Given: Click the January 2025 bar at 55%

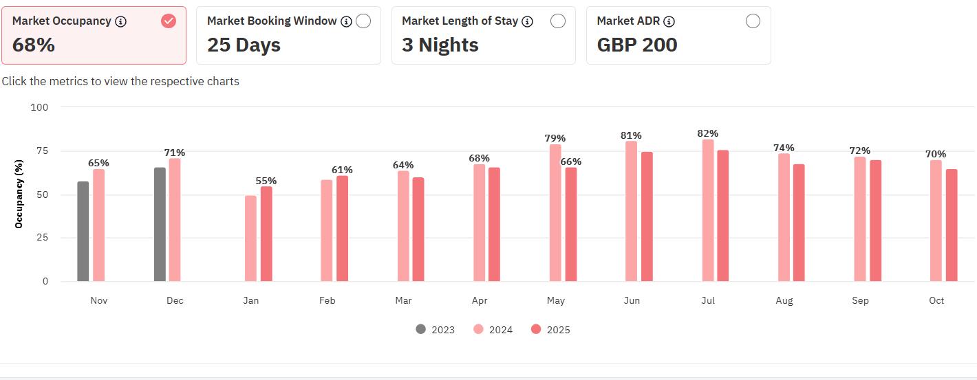Looking at the screenshot, I should click(x=266, y=234).
